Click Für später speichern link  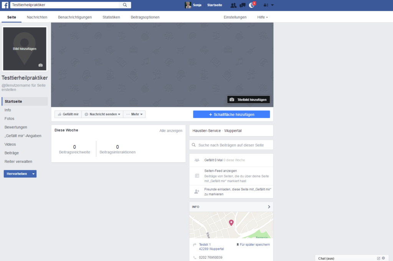(253, 245)
